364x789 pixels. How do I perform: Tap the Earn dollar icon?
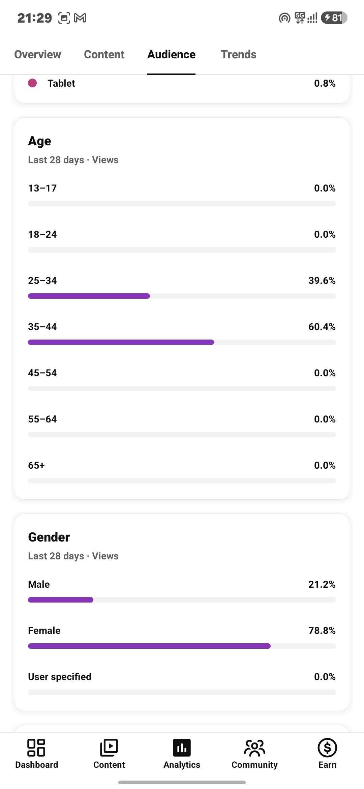(x=327, y=748)
